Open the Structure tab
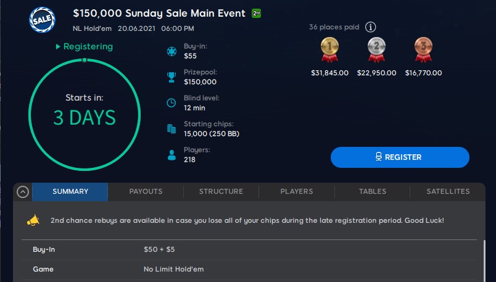Image resolution: width=496 pixels, height=282 pixels. tap(221, 191)
